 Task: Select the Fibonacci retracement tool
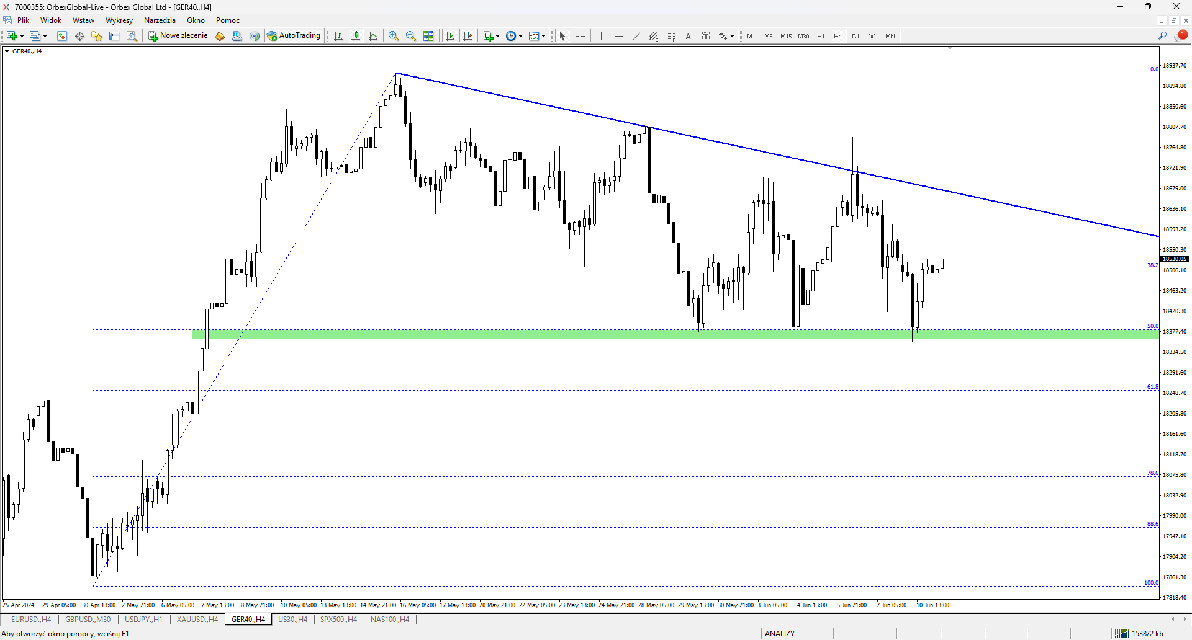(671, 36)
